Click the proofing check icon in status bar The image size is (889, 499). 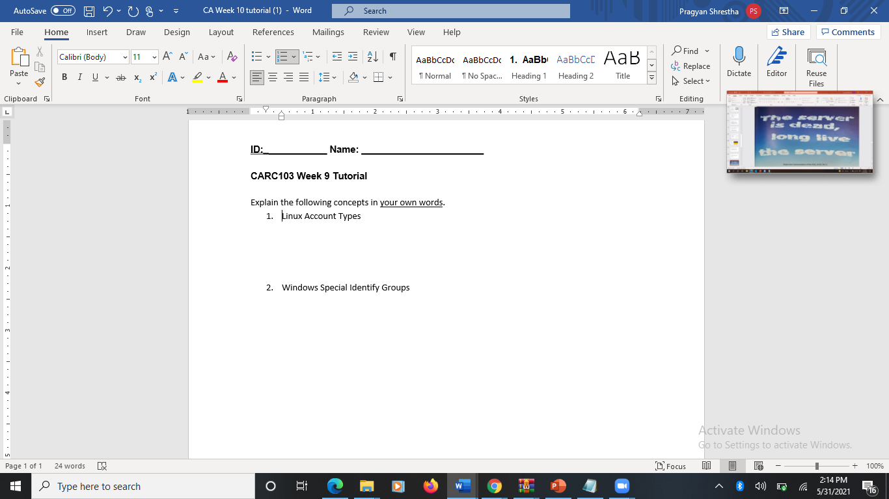(x=102, y=466)
